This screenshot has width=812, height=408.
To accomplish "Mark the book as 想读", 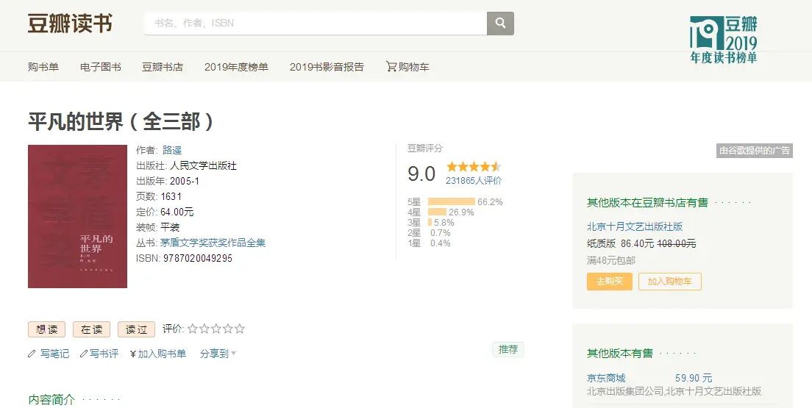I will coord(46,329).
